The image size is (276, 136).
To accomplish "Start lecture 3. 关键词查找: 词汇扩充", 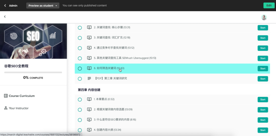I will (x=263, y=38).
